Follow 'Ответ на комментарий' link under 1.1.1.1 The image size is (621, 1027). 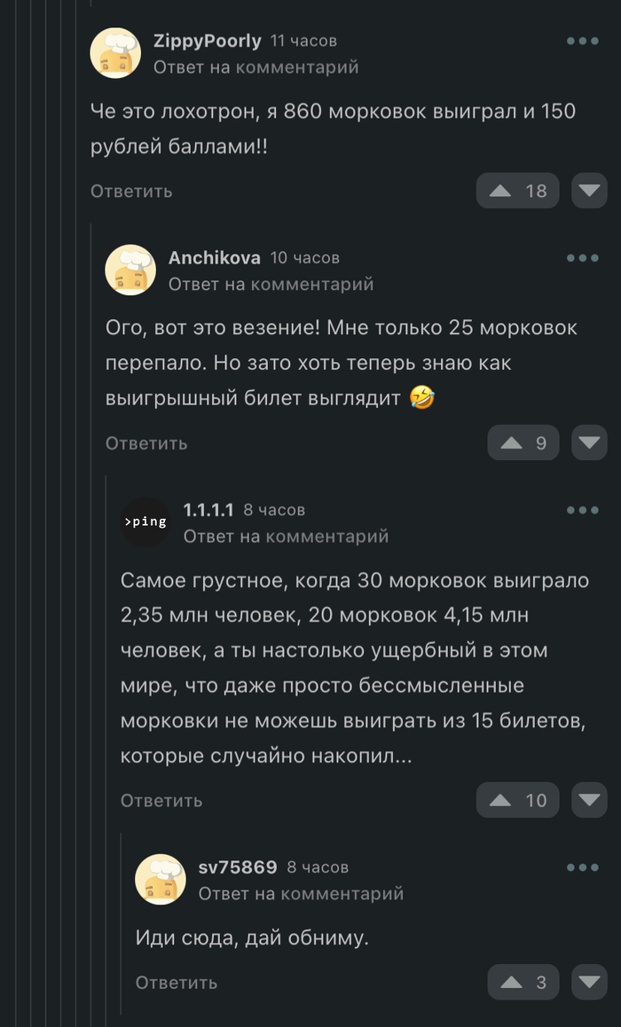pos(286,537)
